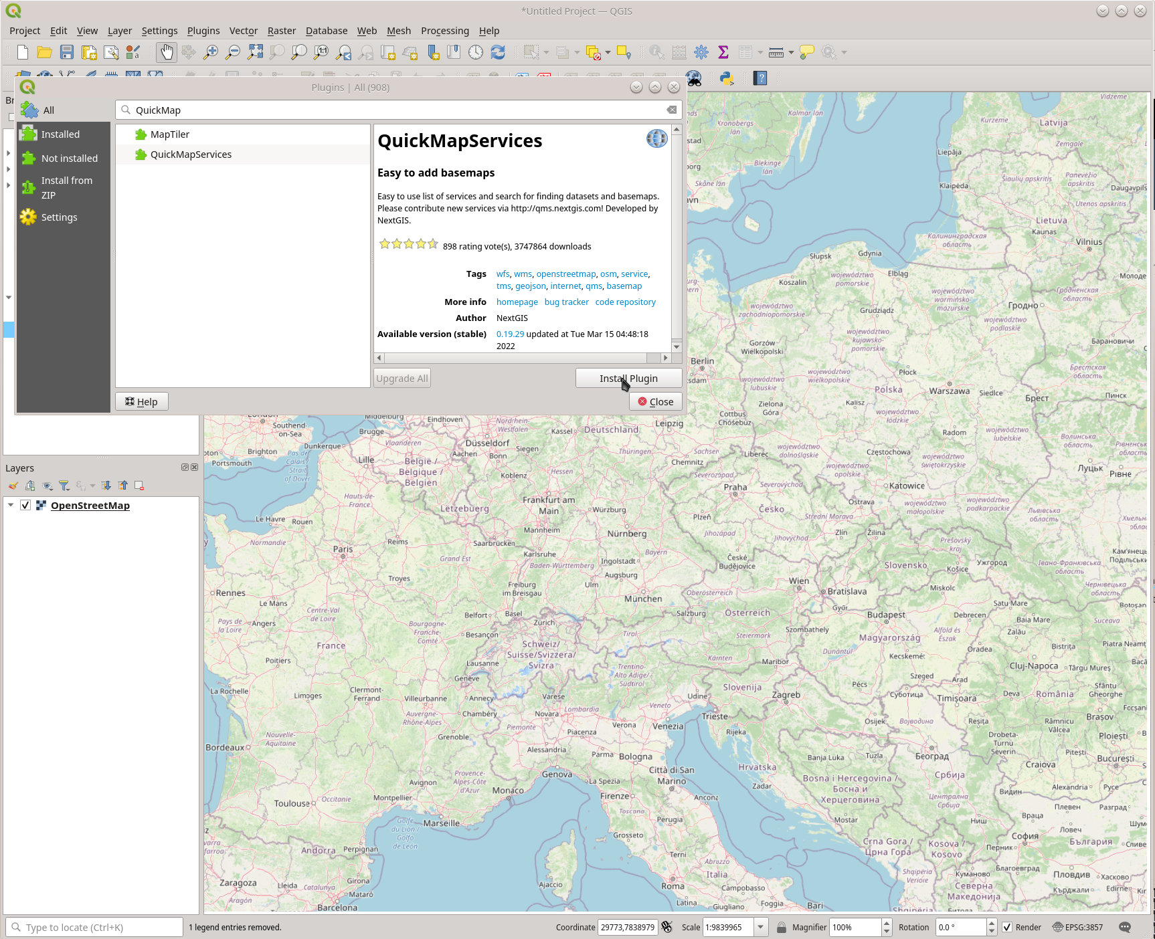Open the Plugins menu
Image resolution: width=1155 pixels, height=939 pixels.
203,31
